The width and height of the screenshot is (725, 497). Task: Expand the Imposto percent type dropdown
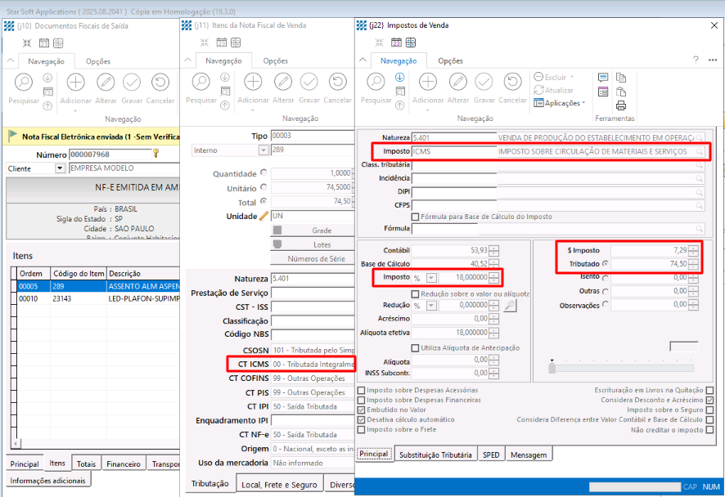click(x=431, y=278)
